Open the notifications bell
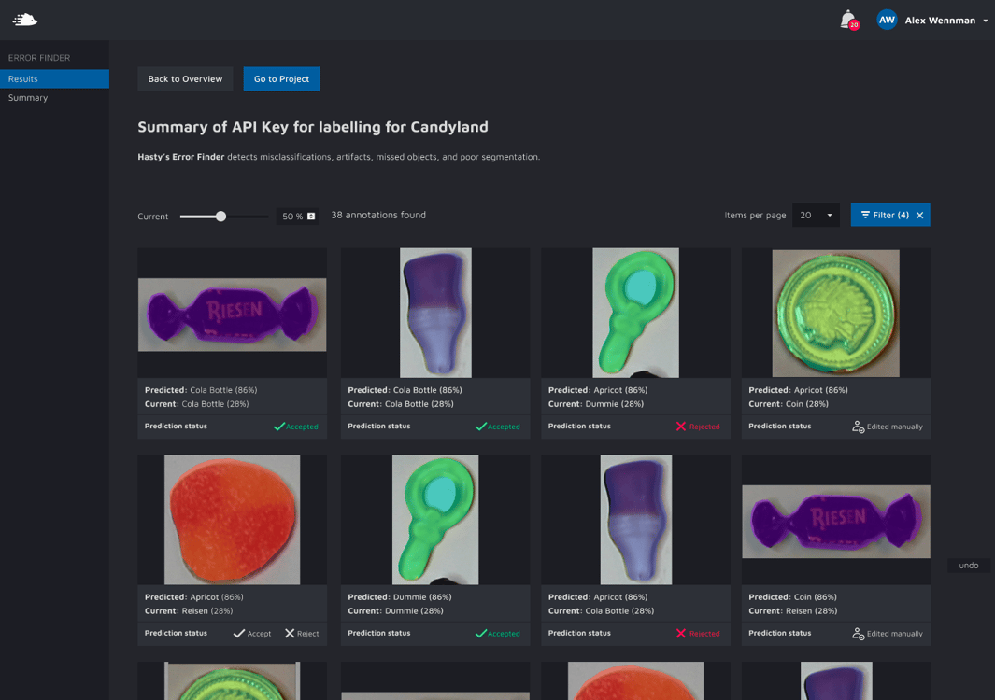The height and width of the screenshot is (700, 995). click(x=847, y=20)
